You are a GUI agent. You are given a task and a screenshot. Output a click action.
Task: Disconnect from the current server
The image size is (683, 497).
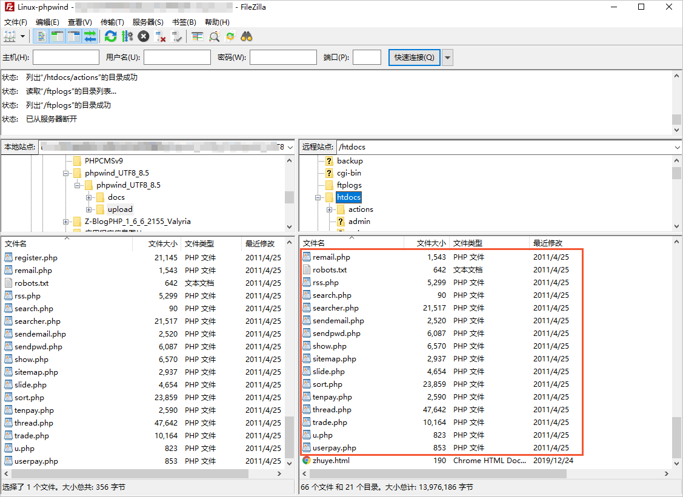coord(160,36)
